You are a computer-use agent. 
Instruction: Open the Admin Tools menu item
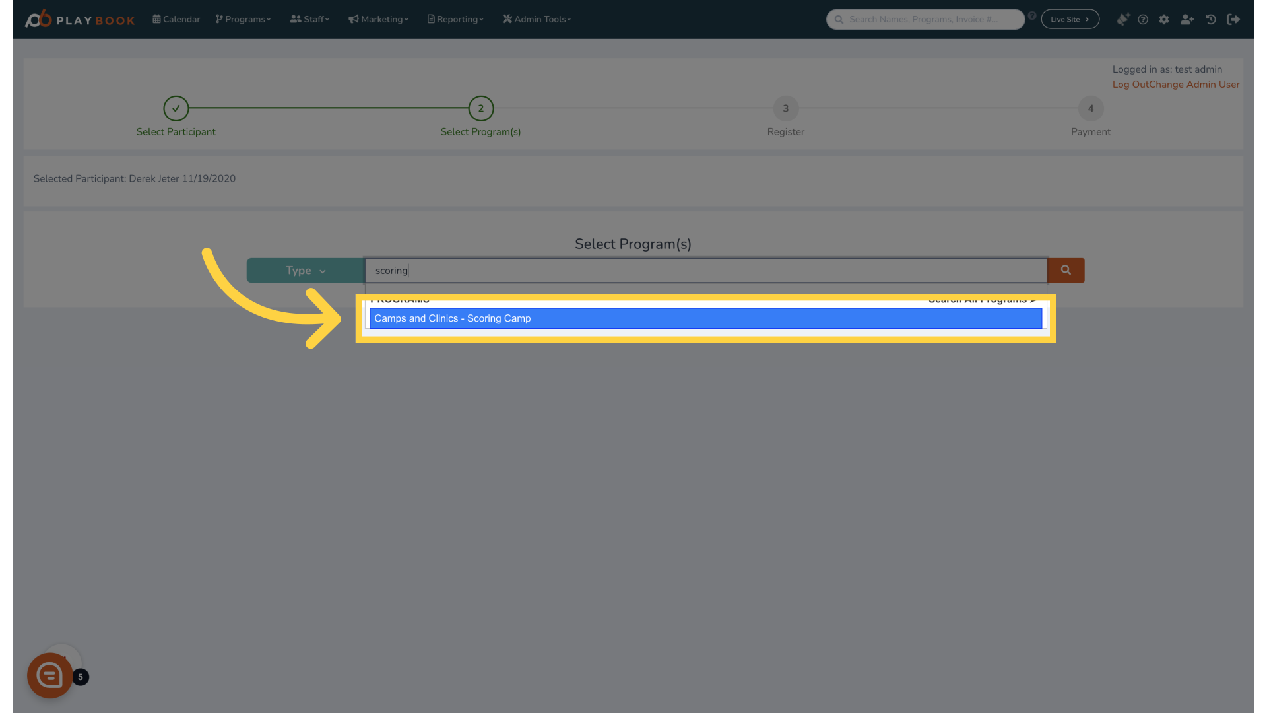pyautogui.click(x=537, y=19)
